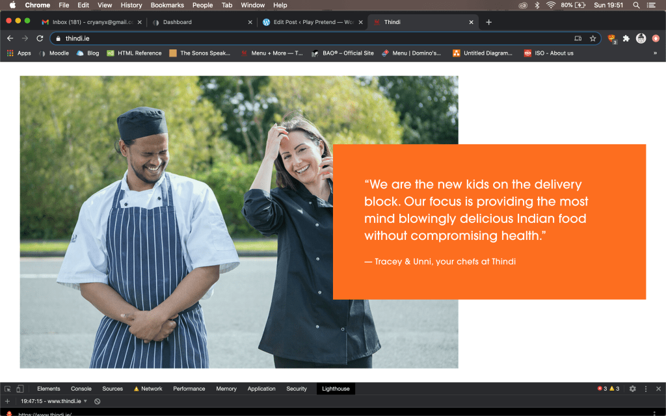The image size is (666, 416).
Task: Switch to the Edit Post browser tab
Action: click(x=308, y=22)
